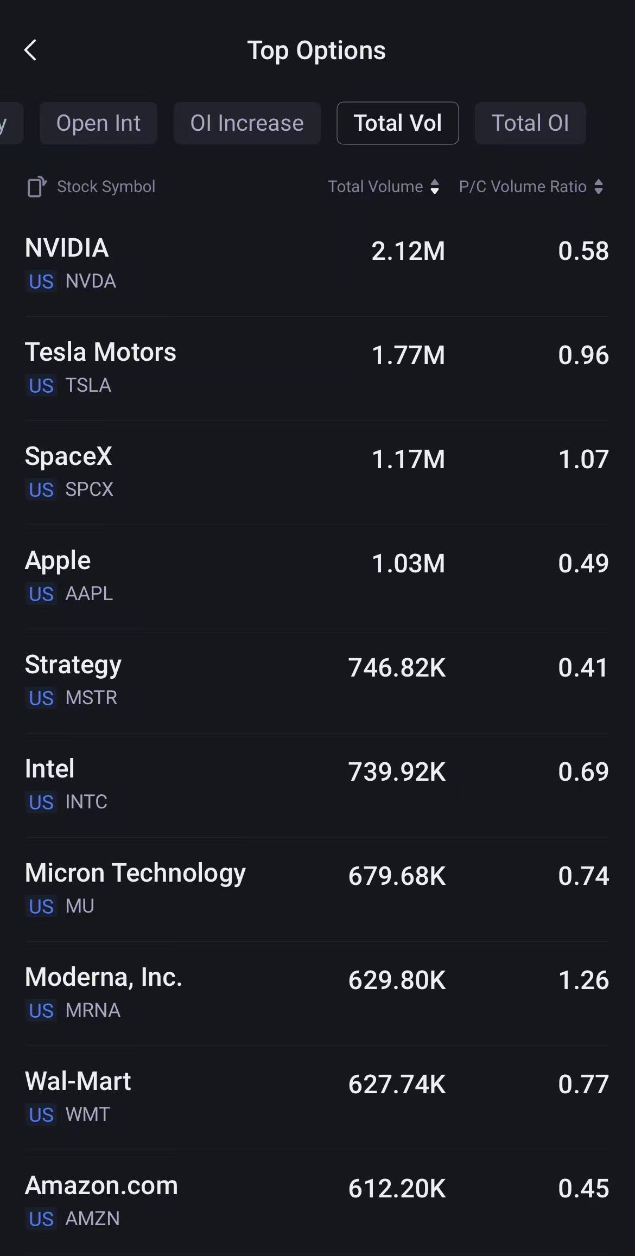
Task: Select the Intel INTC entry
Action: click(x=317, y=785)
